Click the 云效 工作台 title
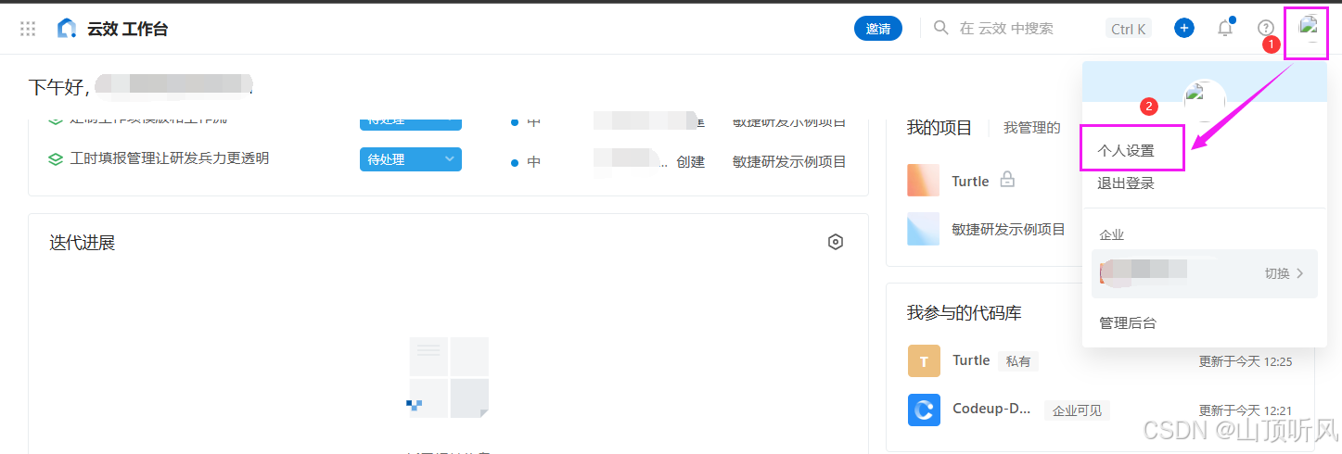This screenshot has height=454, width=1342. click(x=127, y=29)
